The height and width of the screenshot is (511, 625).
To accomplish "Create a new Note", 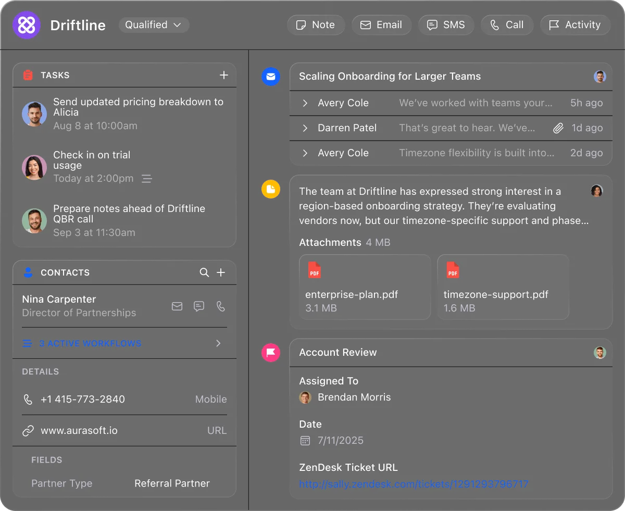I will coord(316,25).
